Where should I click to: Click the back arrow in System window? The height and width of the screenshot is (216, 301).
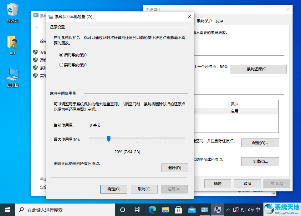(x=37, y=27)
